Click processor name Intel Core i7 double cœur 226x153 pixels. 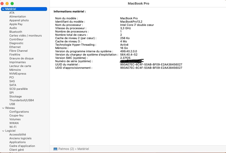point(137,25)
